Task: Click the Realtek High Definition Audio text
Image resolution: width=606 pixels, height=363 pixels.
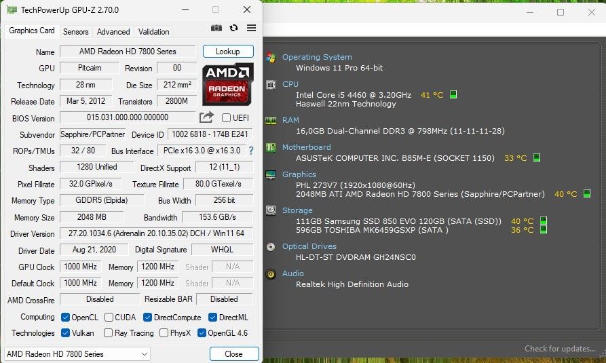Action: (352, 284)
